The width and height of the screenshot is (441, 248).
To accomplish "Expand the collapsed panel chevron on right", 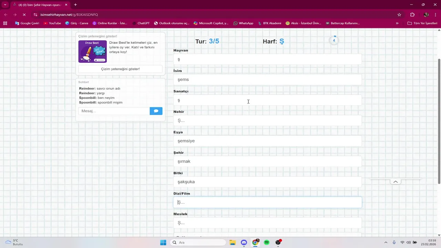I will [x=396, y=182].
